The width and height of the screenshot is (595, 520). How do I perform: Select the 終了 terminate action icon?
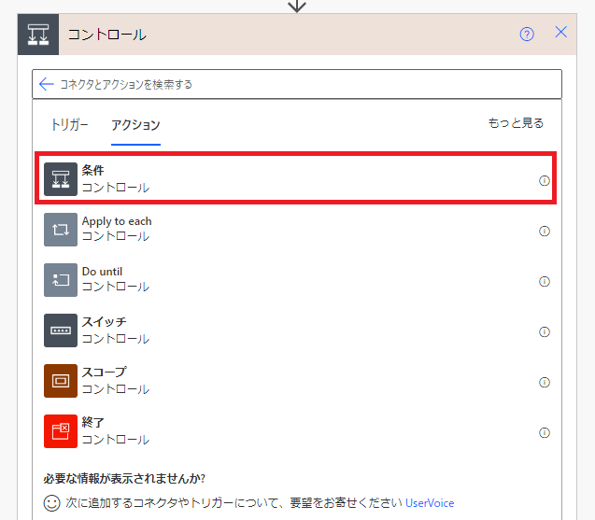tap(61, 431)
